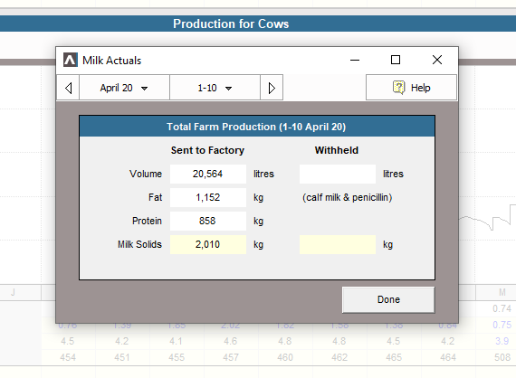Click the Milk Actuals app icon
Image resolution: width=516 pixels, height=378 pixels.
click(x=71, y=60)
